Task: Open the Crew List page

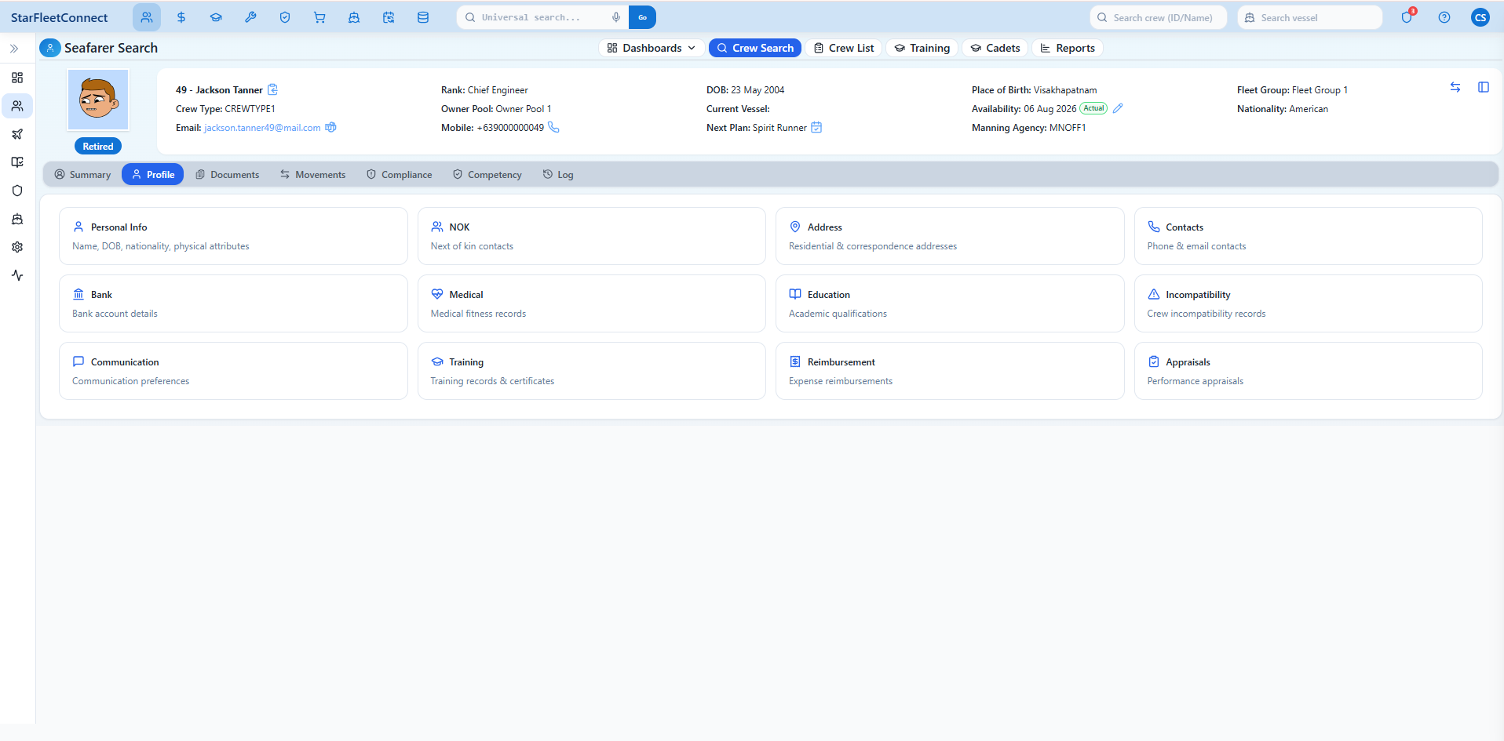Action: 844,48
